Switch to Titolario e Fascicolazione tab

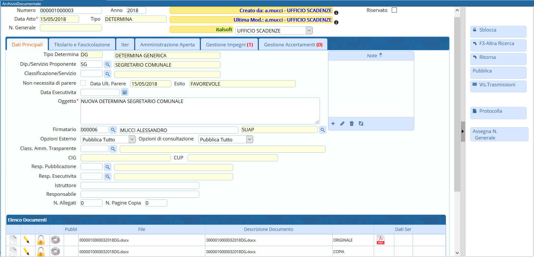click(x=82, y=44)
